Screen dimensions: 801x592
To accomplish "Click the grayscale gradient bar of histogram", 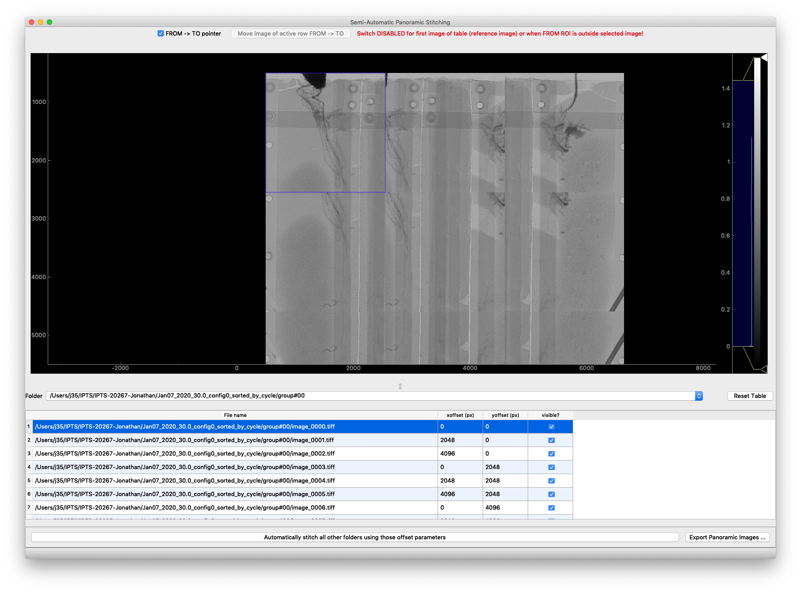I will (x=757, y=212).
